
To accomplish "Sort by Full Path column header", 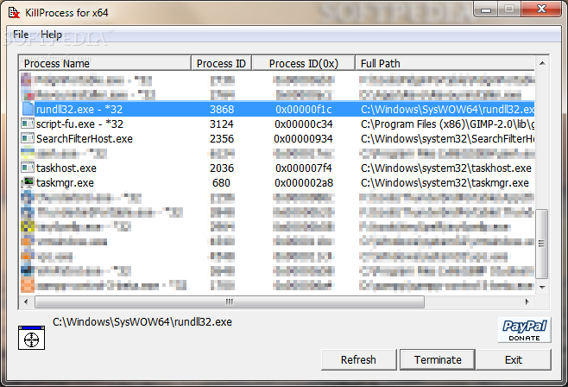I will point(445,63).
